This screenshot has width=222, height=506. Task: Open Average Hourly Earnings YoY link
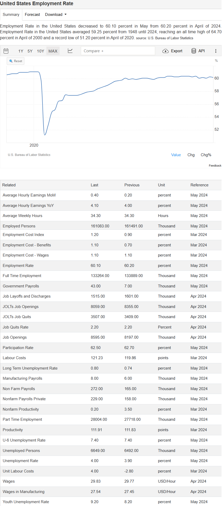28,206
